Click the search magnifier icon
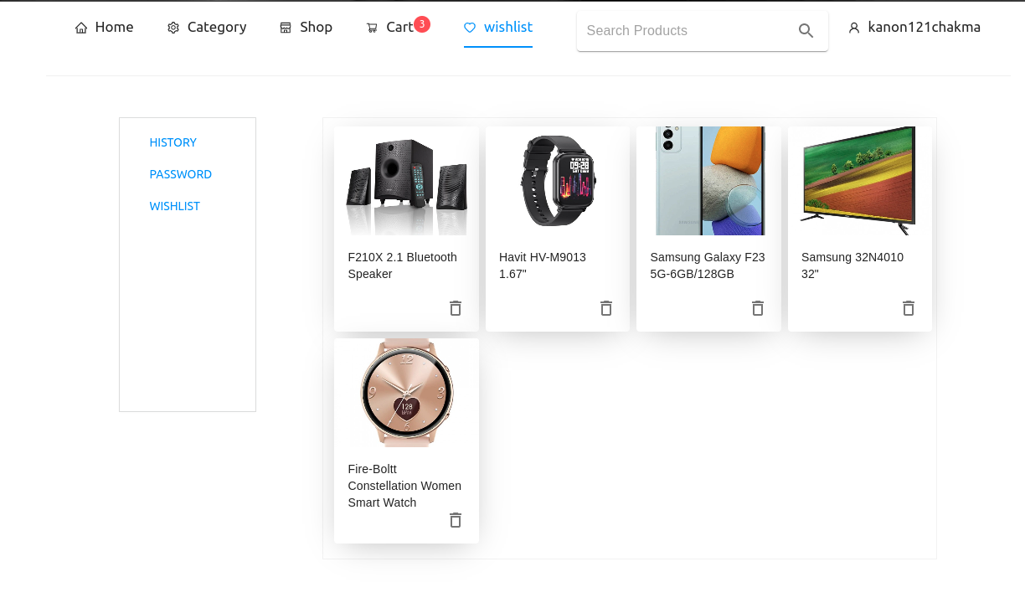This screenshot has height=608, width=1025. pyautogui.click(x=806, y=30)
